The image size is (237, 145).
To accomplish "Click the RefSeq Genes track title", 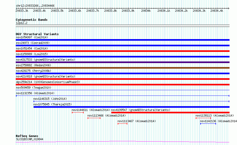I will (27, 136).
